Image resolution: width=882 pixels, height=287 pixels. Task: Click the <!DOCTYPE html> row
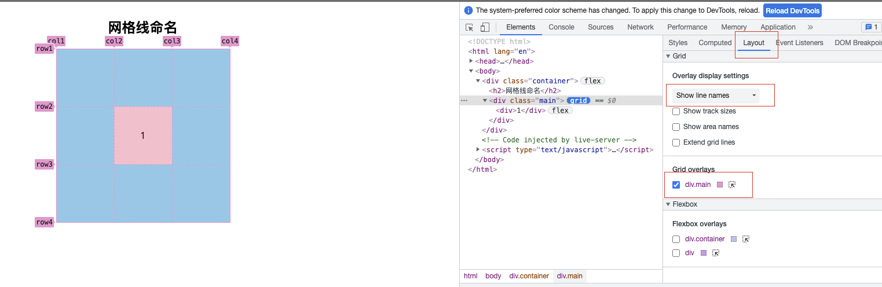[561, 42]
